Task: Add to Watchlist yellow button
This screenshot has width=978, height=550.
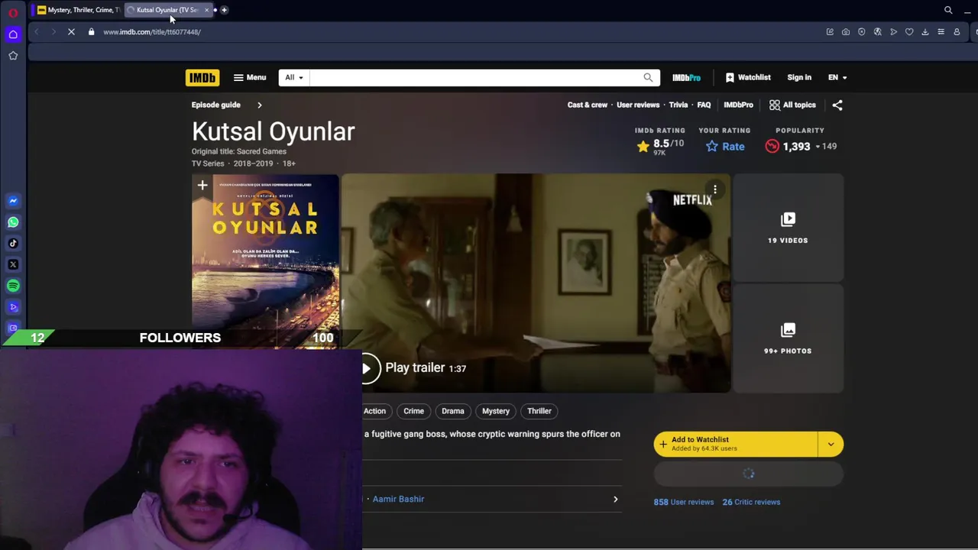Action: (x=736, y=444)
